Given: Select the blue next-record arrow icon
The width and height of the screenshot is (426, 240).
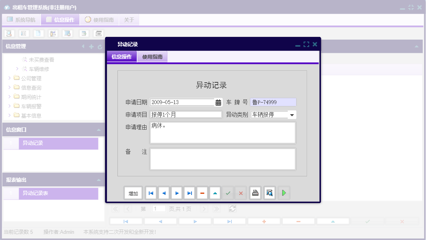Looking at the screenshot, I should (176, 193).
